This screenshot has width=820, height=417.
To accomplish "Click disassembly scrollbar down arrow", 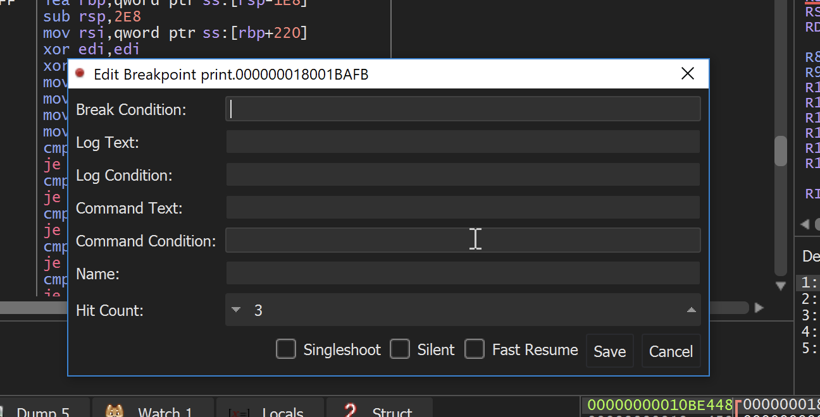I will (x=781, y=286).
